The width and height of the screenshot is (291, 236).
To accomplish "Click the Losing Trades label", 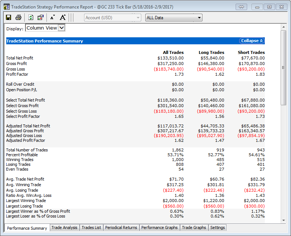I will tap(18, 164).
